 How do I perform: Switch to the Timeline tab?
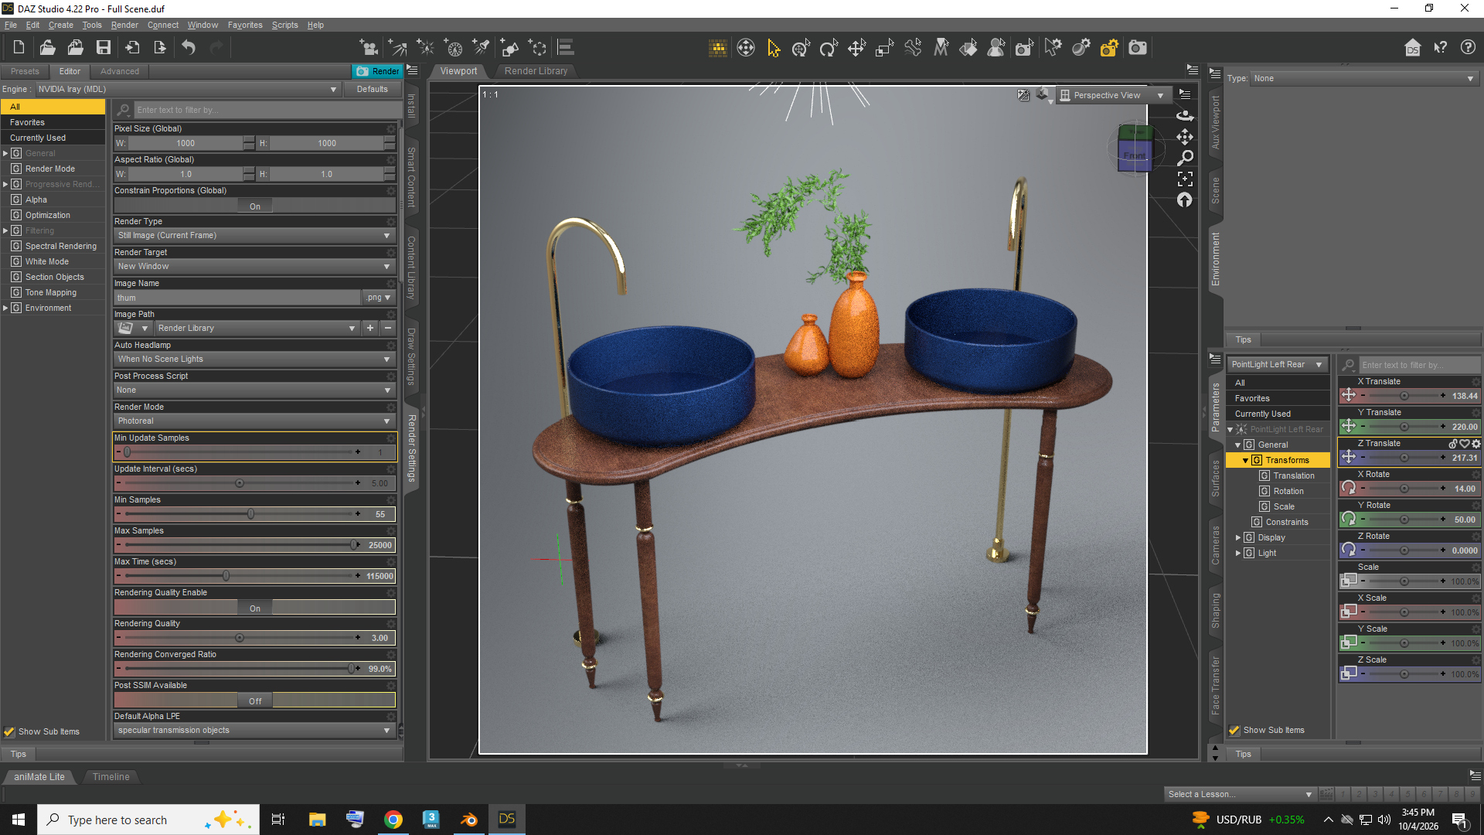coord(111,777)
